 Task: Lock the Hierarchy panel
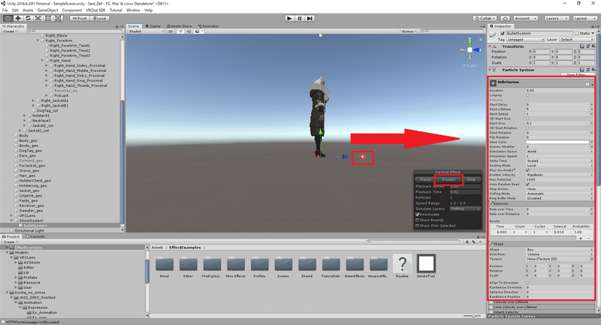pyautogui.click(x=117, y=26)
